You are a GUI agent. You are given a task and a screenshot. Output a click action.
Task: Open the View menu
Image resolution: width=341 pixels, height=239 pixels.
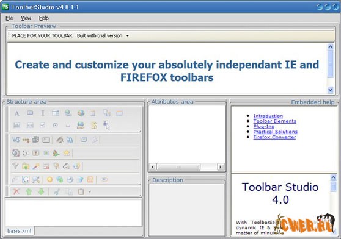click(x=26, y=18)
